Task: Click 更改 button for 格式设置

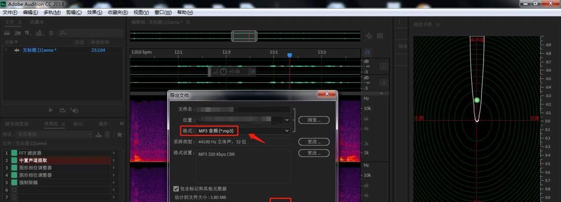Action: click(314, 153)
